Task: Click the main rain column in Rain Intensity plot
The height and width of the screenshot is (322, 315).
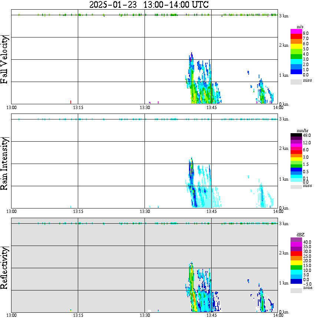Action: pyautogui.click(x=203, y=183)
